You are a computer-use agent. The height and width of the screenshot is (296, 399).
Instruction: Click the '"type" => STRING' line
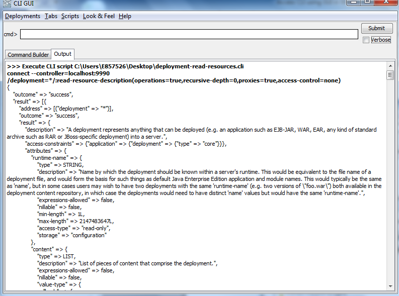[x=60, y=165]
